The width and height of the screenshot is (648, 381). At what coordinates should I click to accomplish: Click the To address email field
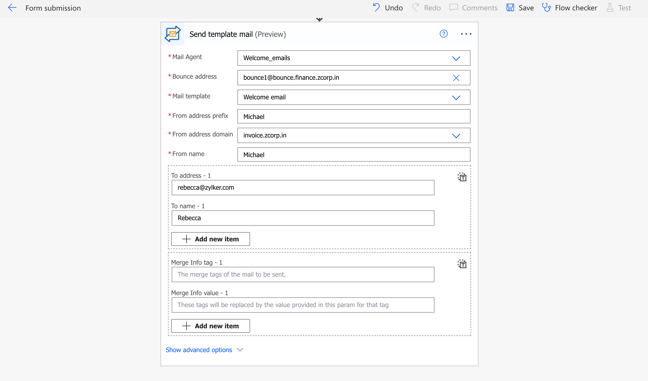click(x=303, y=188)
